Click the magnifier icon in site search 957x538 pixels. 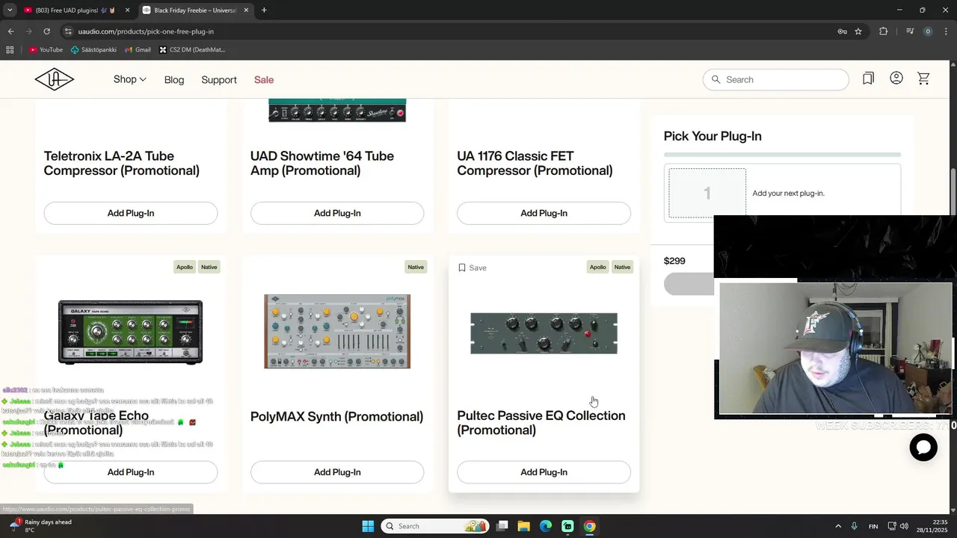click(716, 79)
